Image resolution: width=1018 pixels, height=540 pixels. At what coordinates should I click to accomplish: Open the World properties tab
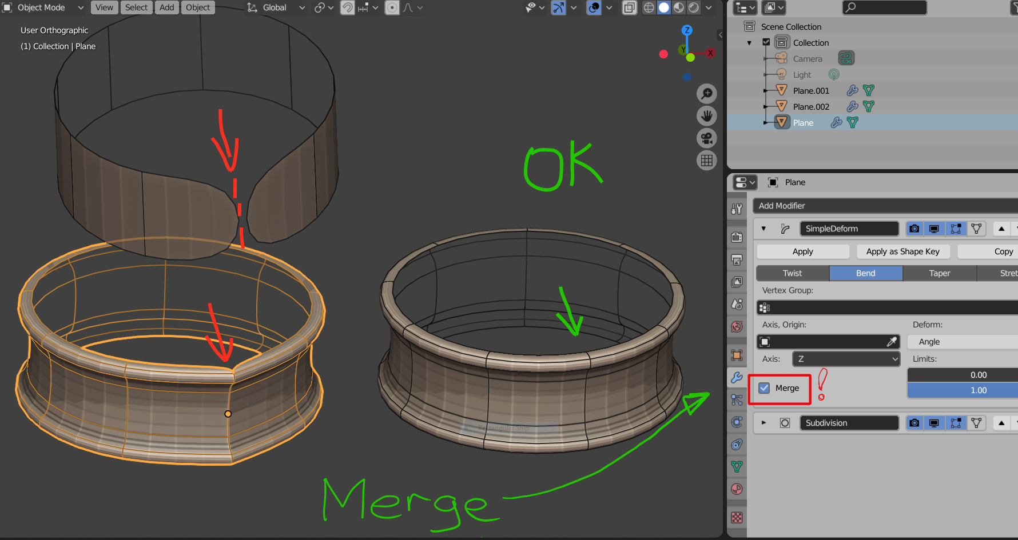pyautogui.click(x=737, y=327)
